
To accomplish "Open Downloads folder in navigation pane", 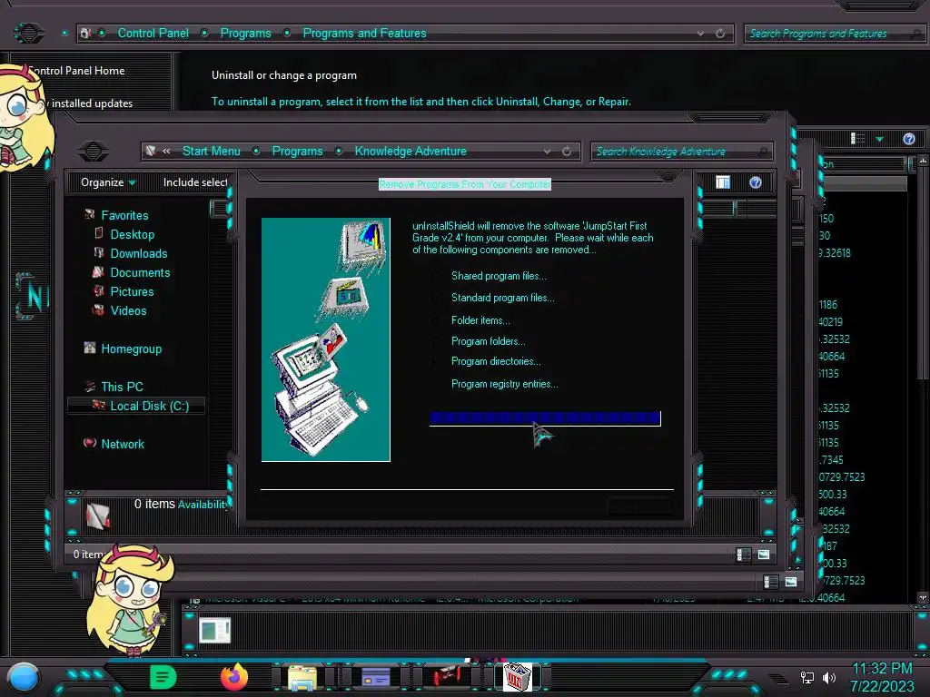I will point(139,253).
